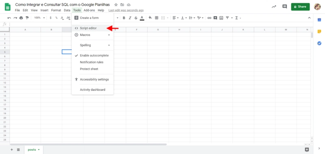325x154 pixels.
Task: Move document with folder icon
Action: click(122, 5)
